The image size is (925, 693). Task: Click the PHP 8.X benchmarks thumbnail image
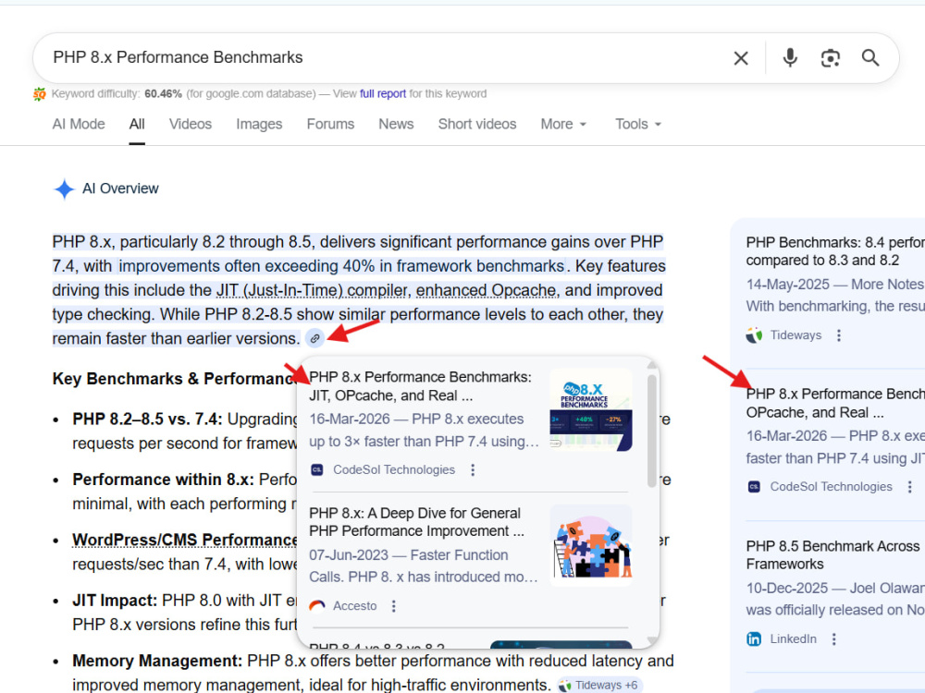(x=590, y=410)
